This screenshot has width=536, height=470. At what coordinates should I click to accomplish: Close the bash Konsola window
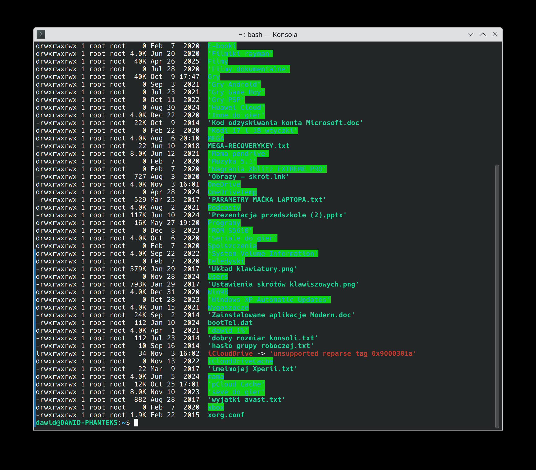click(x=495, y=34)
